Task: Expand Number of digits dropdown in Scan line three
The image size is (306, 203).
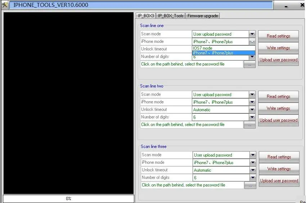Action: (253, 178)
